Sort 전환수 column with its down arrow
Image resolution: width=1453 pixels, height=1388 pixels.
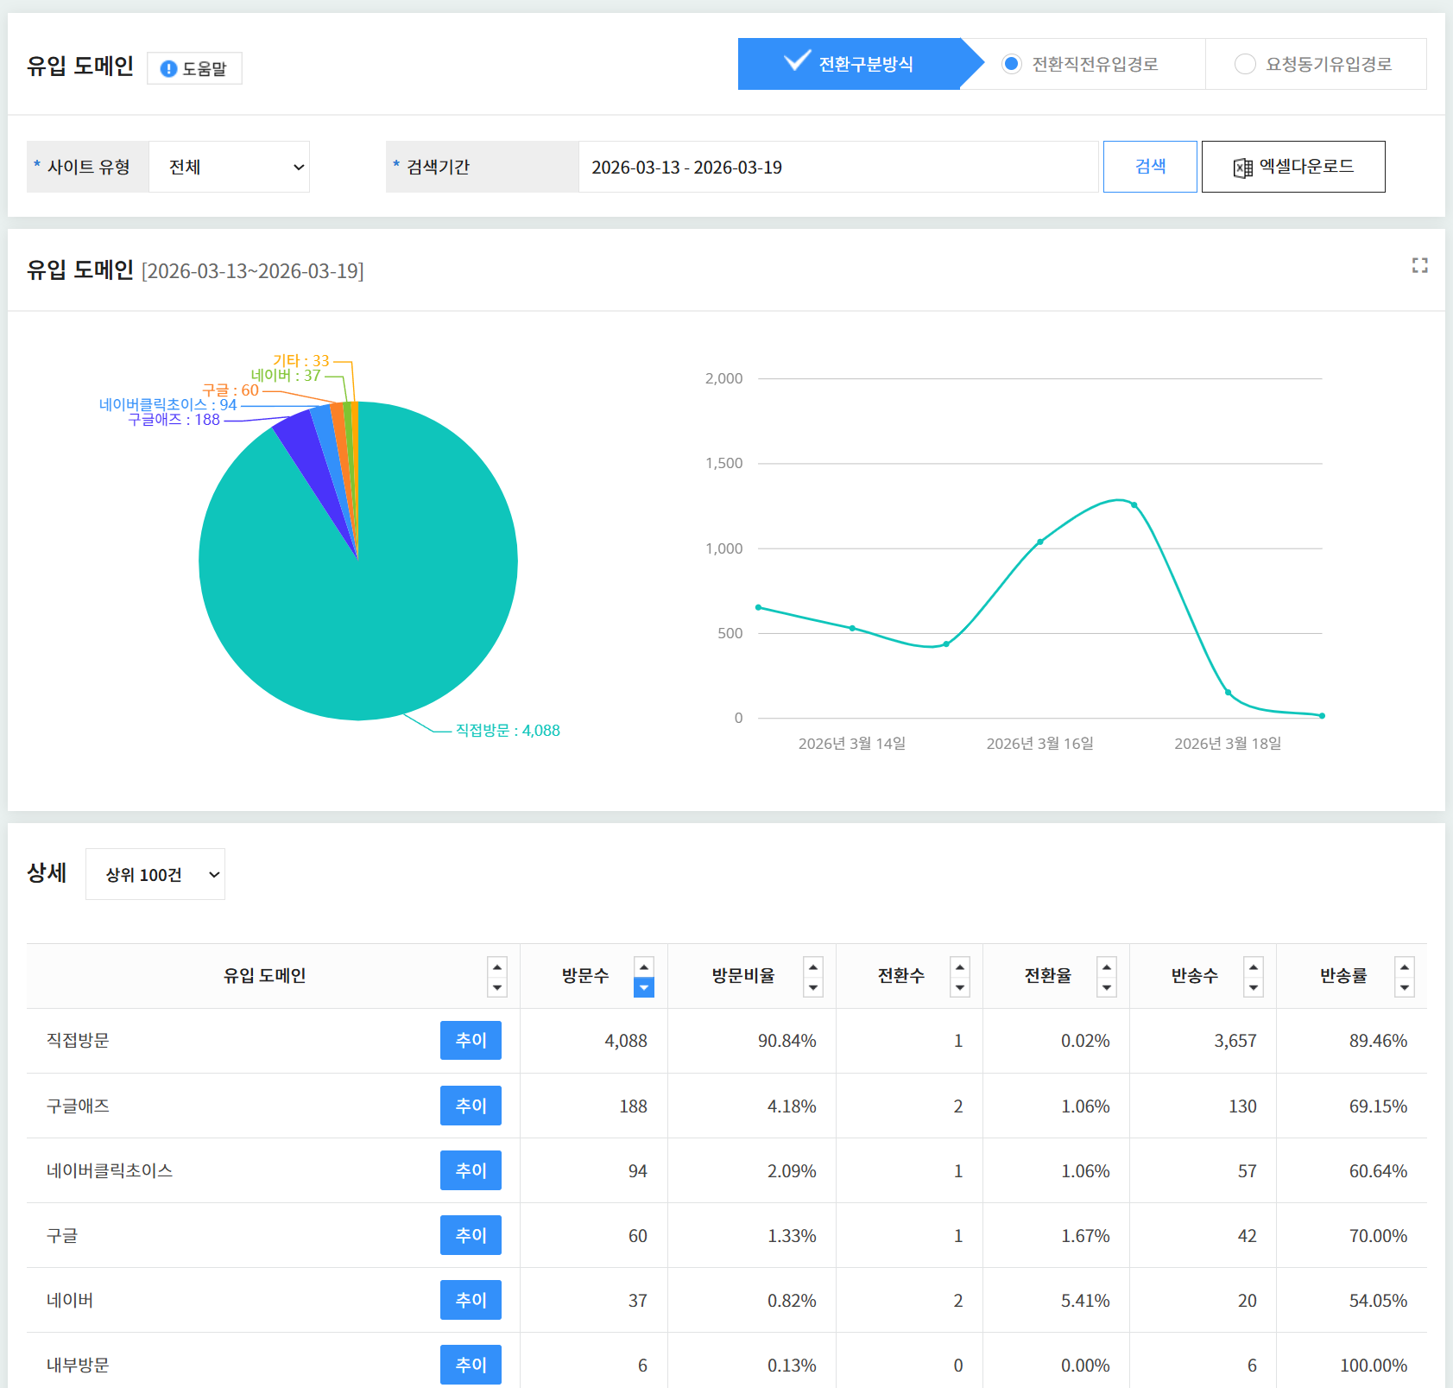click(x=960, y=987)
